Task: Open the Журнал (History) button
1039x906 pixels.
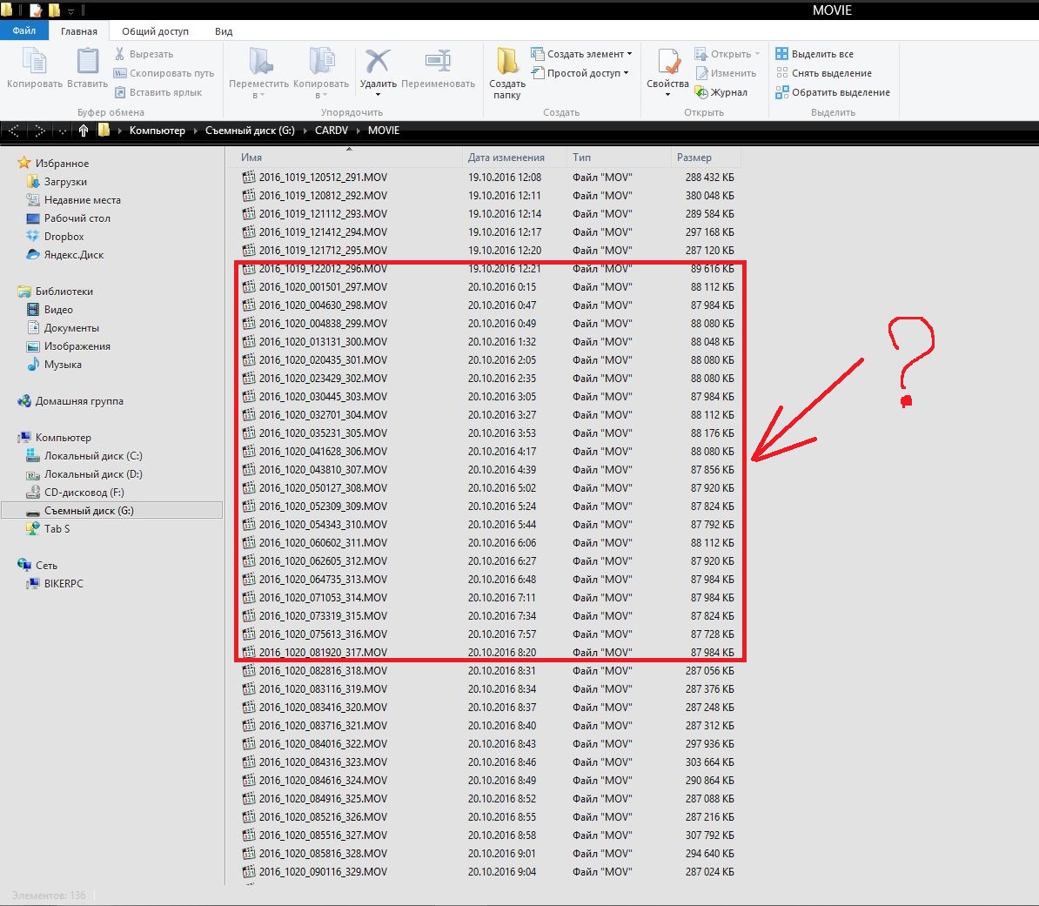Action: tap(721, 92)
